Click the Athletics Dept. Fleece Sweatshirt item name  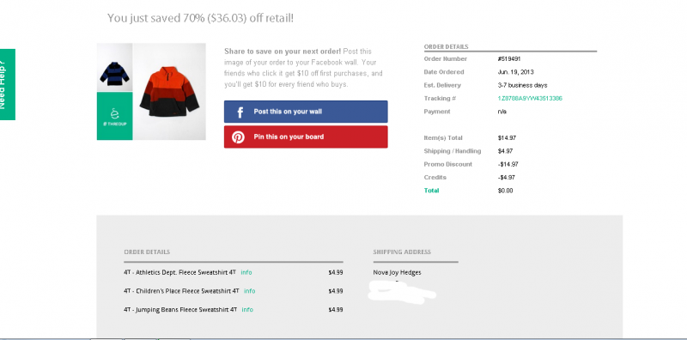point(180,272)
